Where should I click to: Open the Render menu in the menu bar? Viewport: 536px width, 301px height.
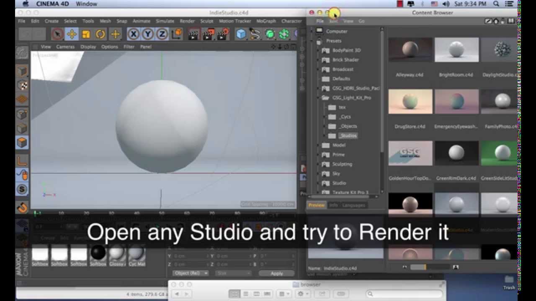click(187, 21)
